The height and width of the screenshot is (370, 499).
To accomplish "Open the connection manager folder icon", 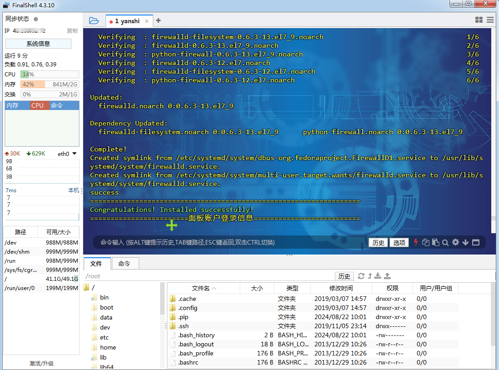I will point(94,20).
